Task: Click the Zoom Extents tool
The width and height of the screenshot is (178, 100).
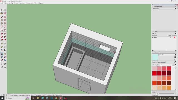Action: [2, 60]
